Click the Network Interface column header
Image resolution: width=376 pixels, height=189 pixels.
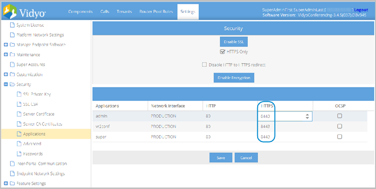tap(175, 106)
